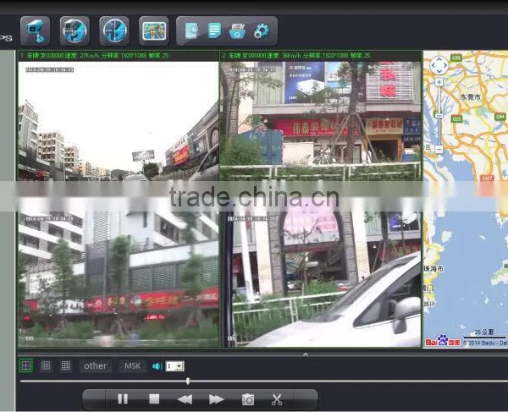
Task: Fast forward the playback
Action: (x=216, y=399)
